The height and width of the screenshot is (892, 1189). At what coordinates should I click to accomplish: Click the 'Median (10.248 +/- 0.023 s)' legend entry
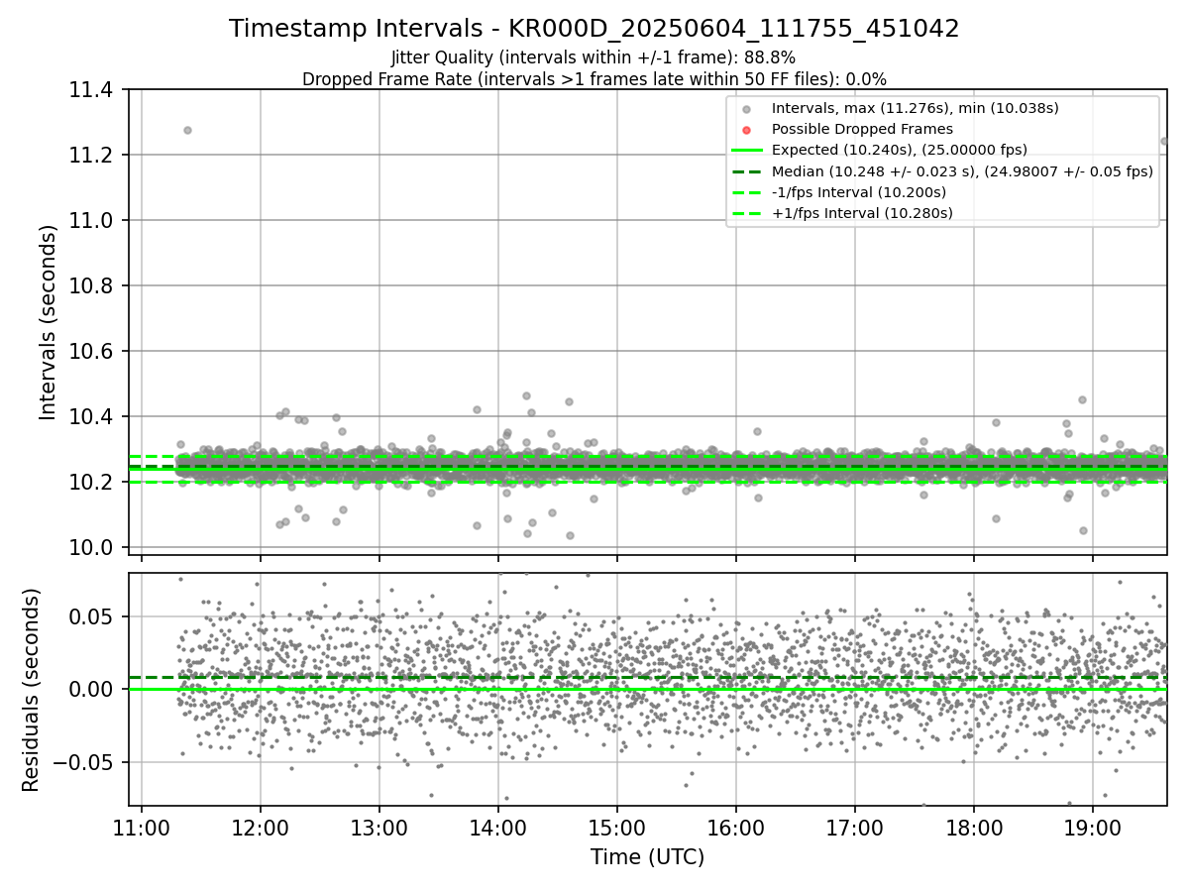pyautogui.click(x=962, y=170)
